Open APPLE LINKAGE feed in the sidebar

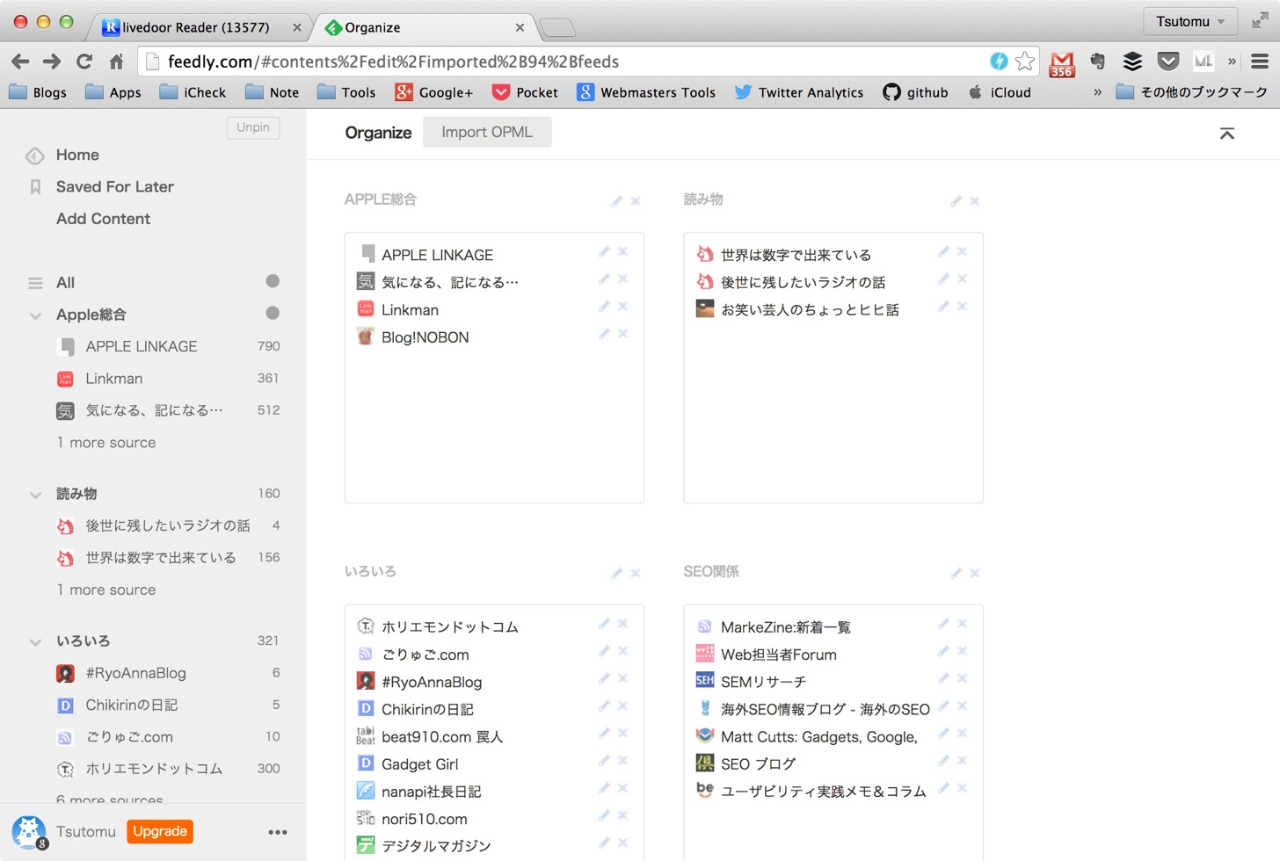(x=141, y=347)
